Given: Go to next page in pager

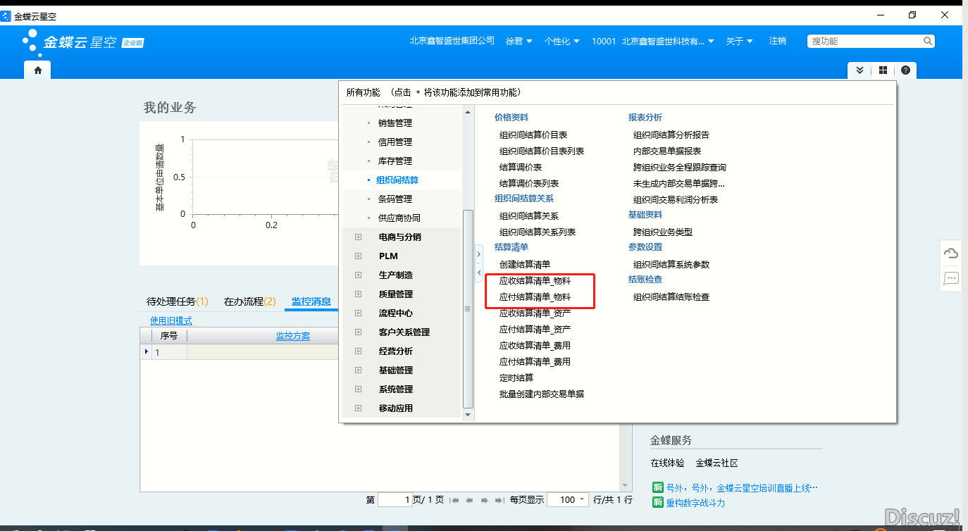Looking at the screenshot, I should point(484,500).
